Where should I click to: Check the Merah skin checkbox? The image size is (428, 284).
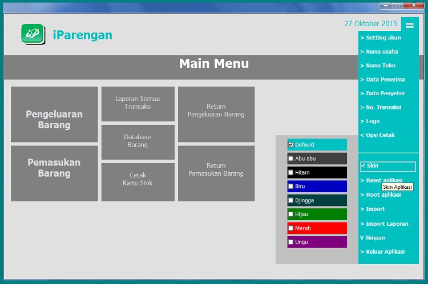pyautogui.click(x=290, y=228)
